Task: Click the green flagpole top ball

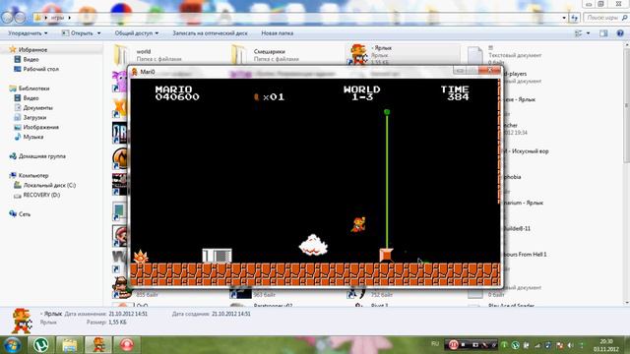Action: click(x=387, y=112)
